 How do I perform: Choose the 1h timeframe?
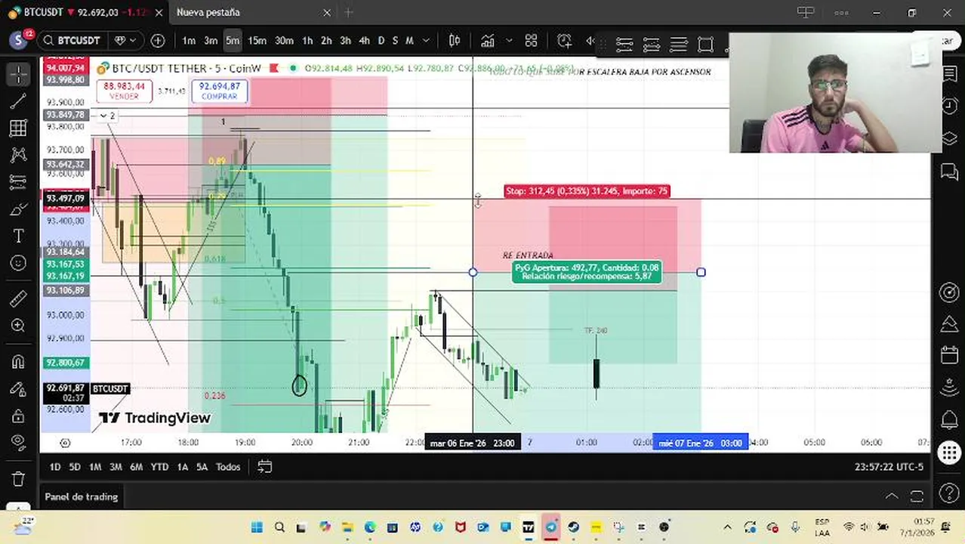(x=307, y=40)
